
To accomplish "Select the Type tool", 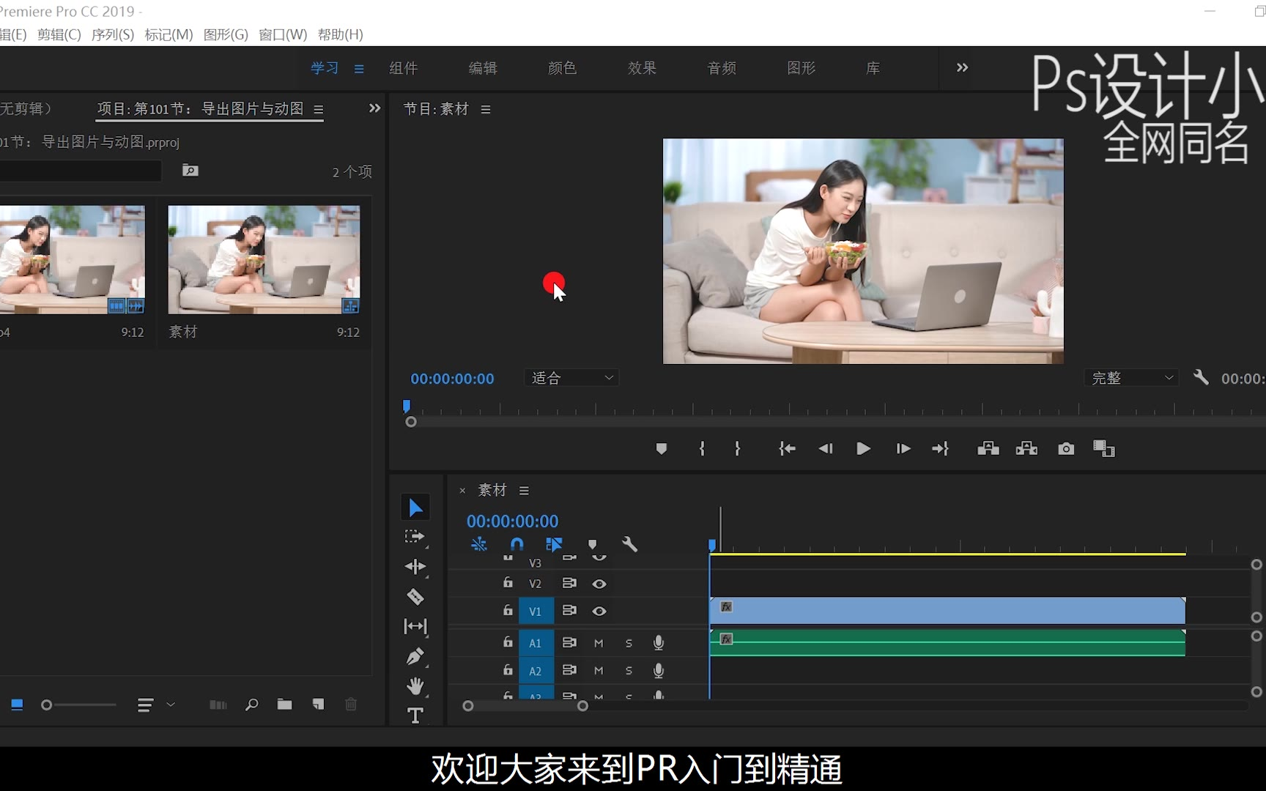I will [415, 715].
